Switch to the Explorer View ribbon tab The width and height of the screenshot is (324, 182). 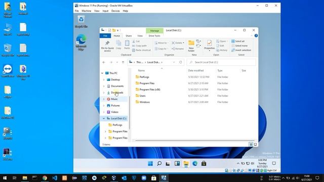(x=140, y=36)
